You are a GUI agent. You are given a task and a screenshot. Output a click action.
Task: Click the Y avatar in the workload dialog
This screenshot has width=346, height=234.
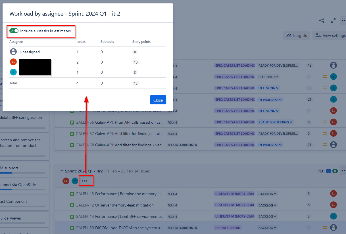[x=13, y=72]
